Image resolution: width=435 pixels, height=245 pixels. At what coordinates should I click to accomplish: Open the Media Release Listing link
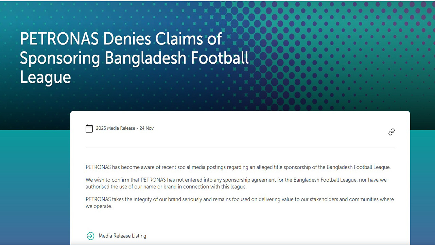[122, 236]
